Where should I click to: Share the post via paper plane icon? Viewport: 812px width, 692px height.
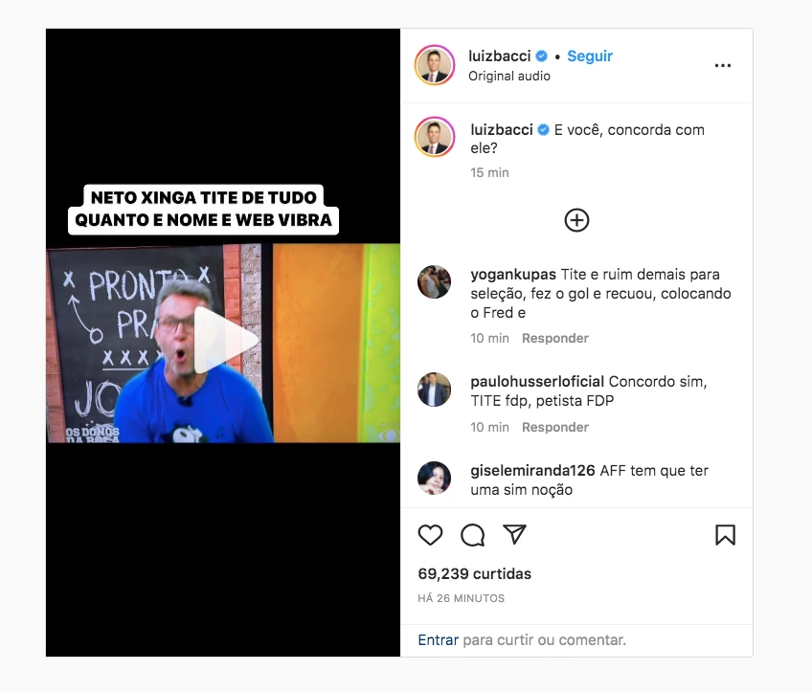tap(515, 534)
